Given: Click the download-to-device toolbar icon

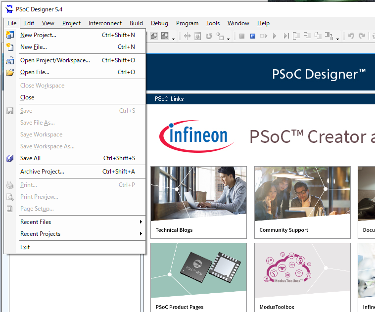Looking at the screenshot, I should 197,36.
